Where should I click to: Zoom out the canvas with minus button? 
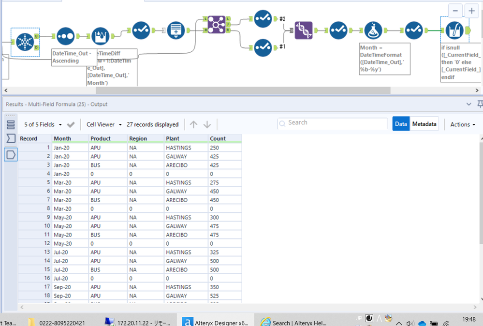coord(455,11)
